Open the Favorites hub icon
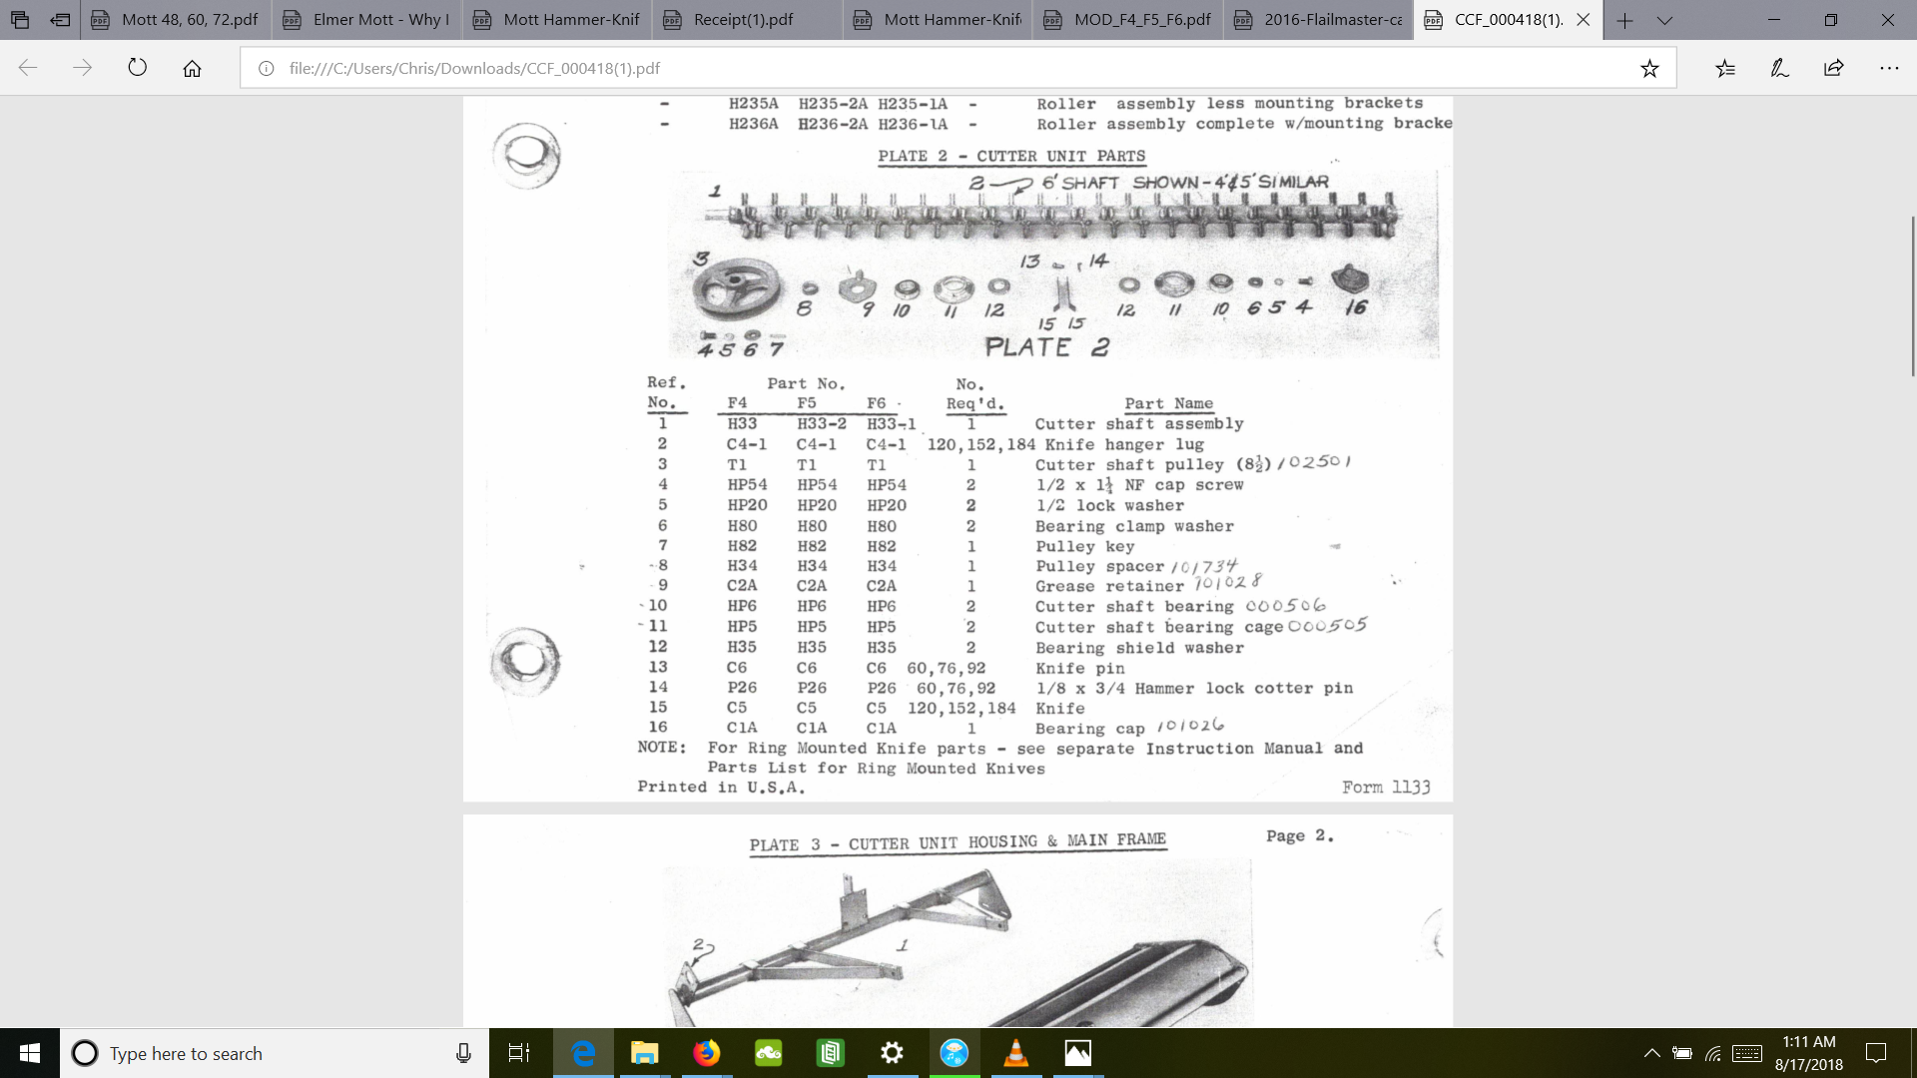1917x1078 pixels. pos(1725,68)
